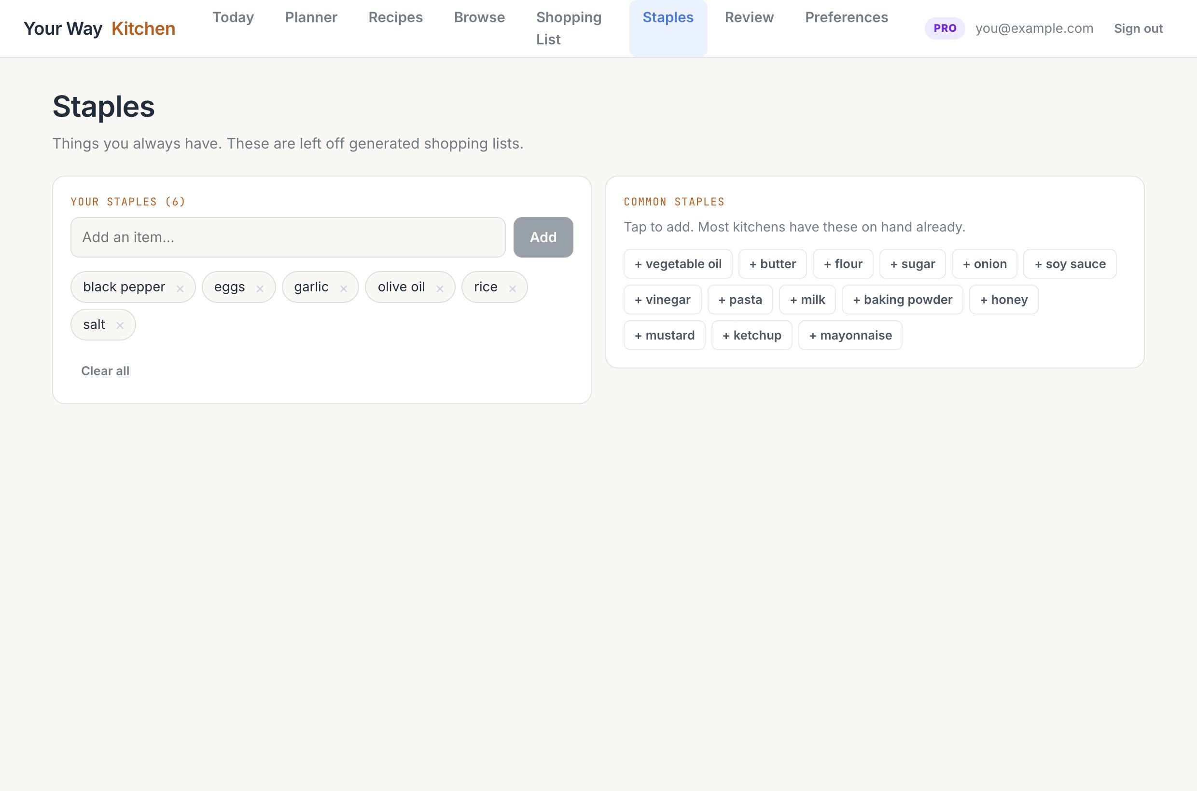This screenshot has width=1197, height=791.
Task: Add baking powder from common staples
Action: 902,300
